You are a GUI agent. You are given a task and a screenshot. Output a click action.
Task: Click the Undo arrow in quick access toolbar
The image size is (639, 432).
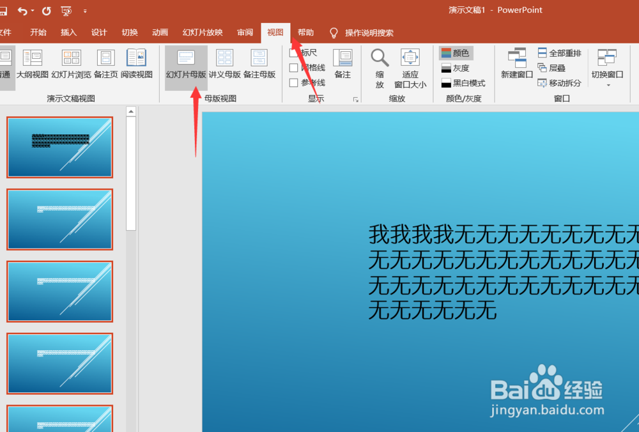22,11
